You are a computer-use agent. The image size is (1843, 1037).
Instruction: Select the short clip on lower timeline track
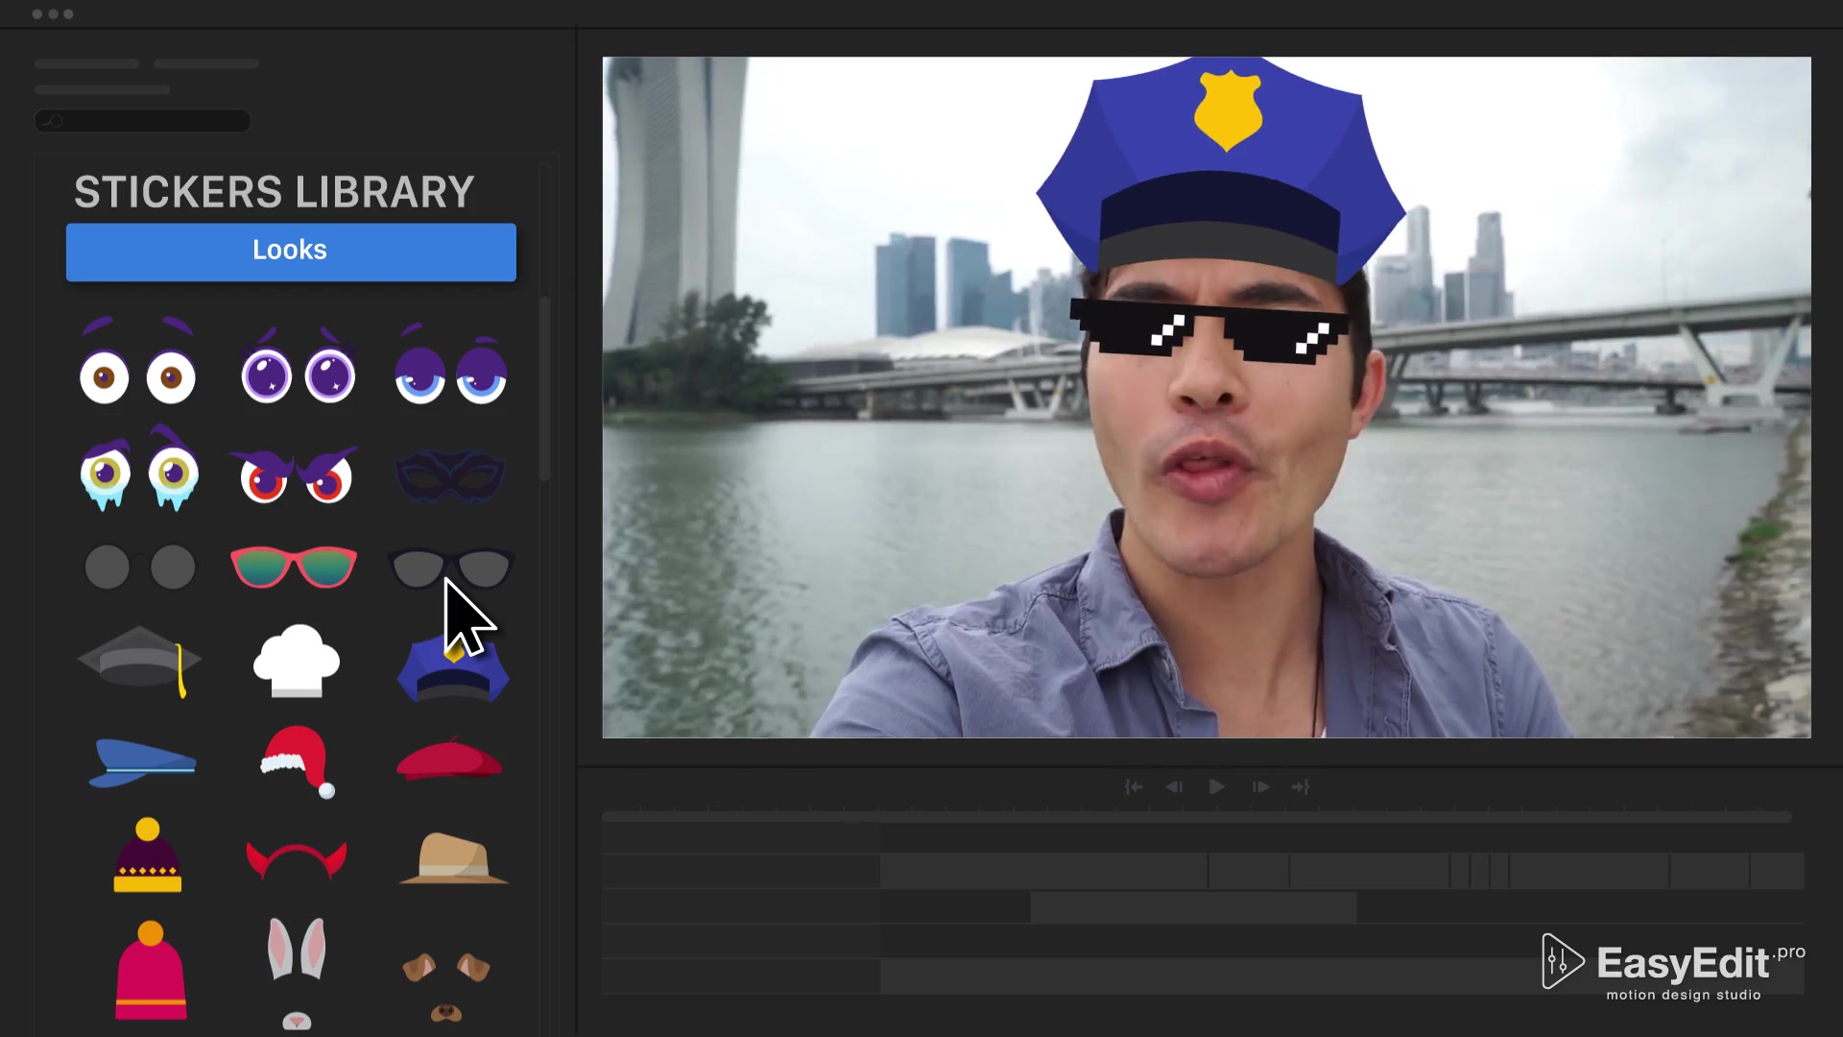click(x=1193, y=907)
